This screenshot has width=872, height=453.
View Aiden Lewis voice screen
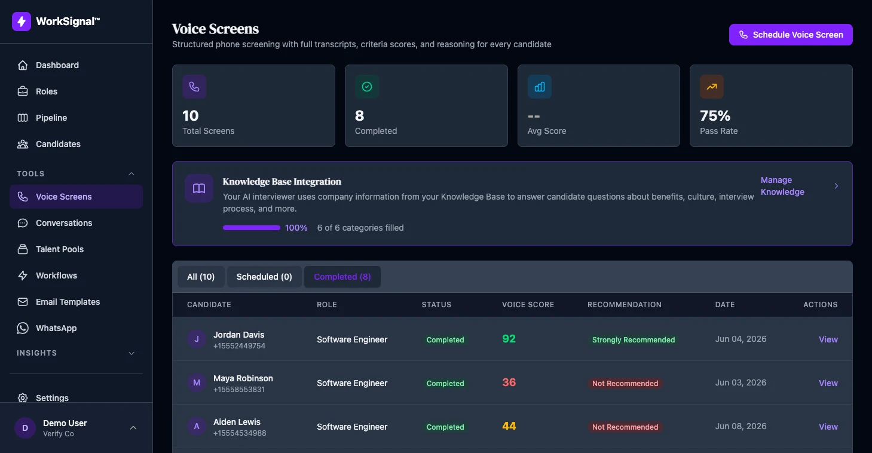click(828, 427)
